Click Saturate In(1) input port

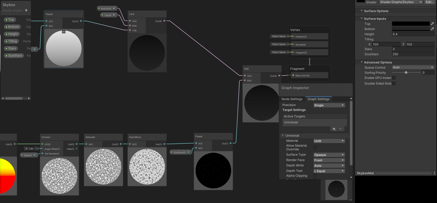point(86,144)
